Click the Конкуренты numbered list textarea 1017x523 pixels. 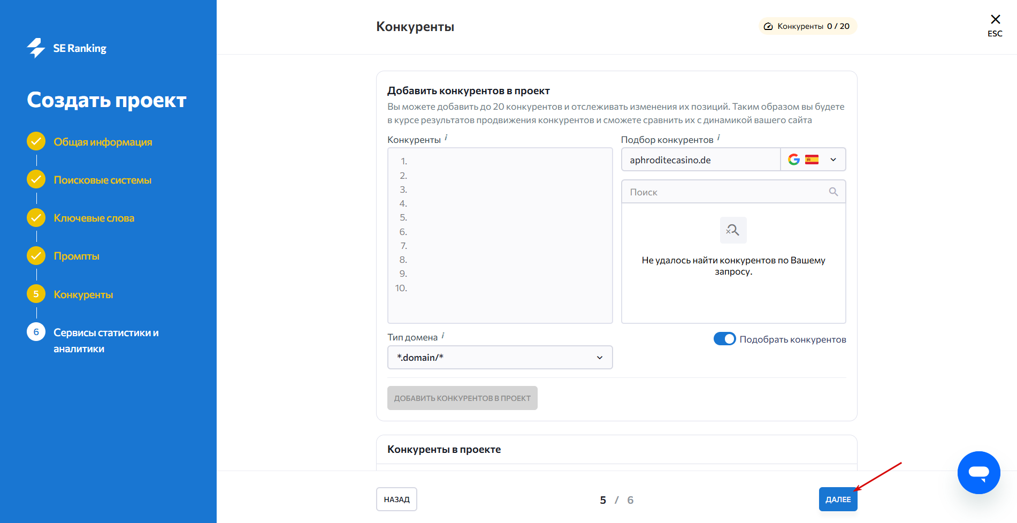500,236
